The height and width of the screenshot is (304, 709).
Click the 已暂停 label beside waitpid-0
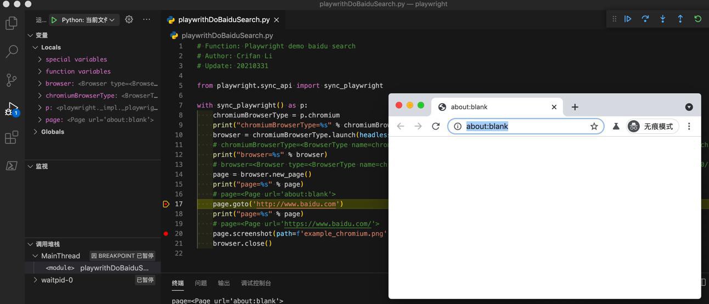point(145,280)
